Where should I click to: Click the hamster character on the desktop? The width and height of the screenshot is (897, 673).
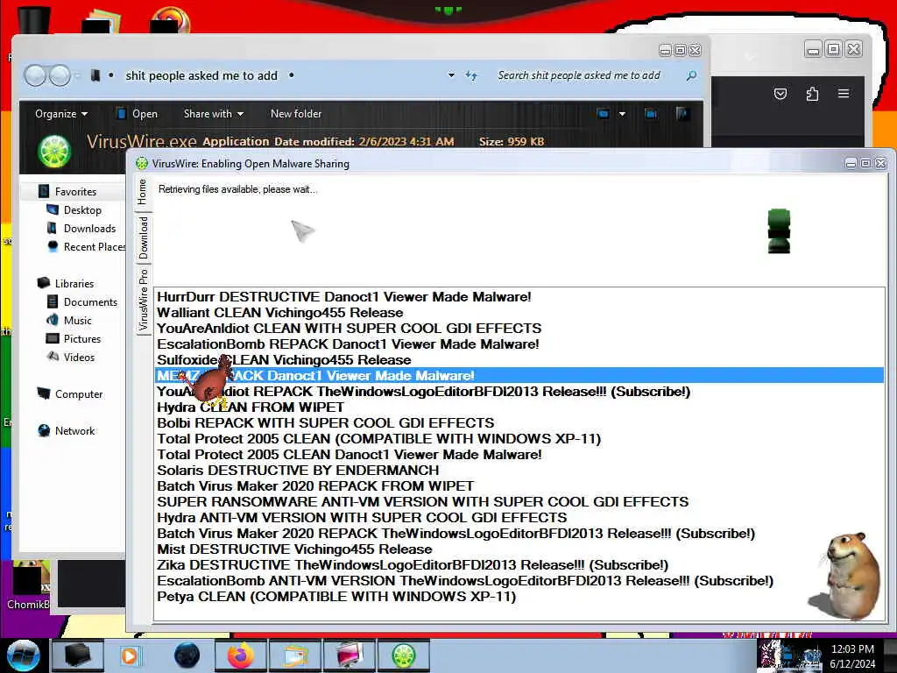tap(845, 576)
